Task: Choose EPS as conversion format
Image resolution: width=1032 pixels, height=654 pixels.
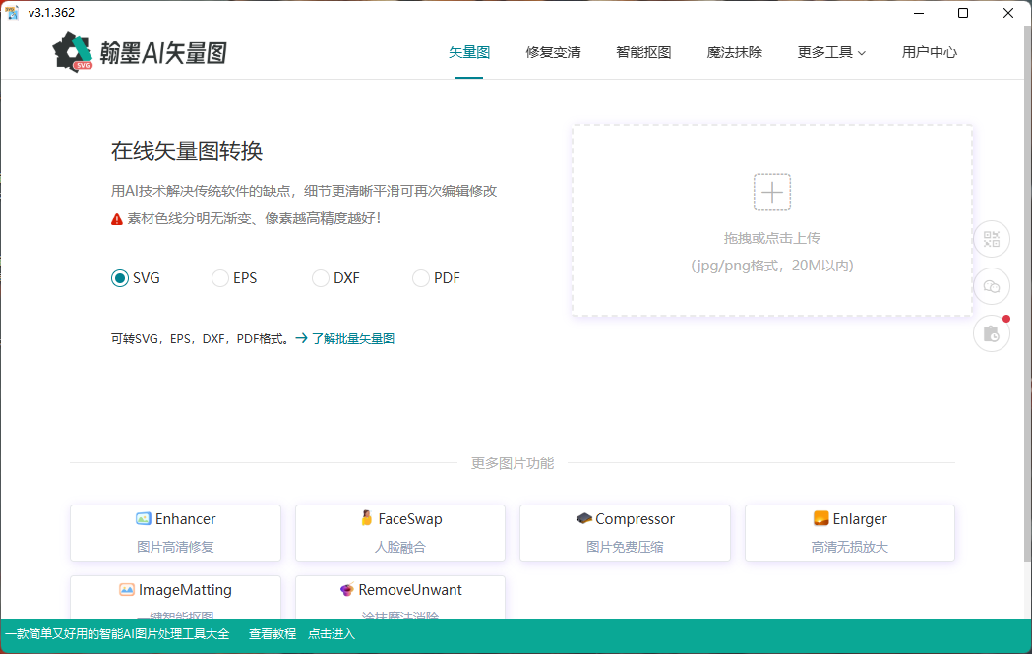Action: (x=220, y=278)
